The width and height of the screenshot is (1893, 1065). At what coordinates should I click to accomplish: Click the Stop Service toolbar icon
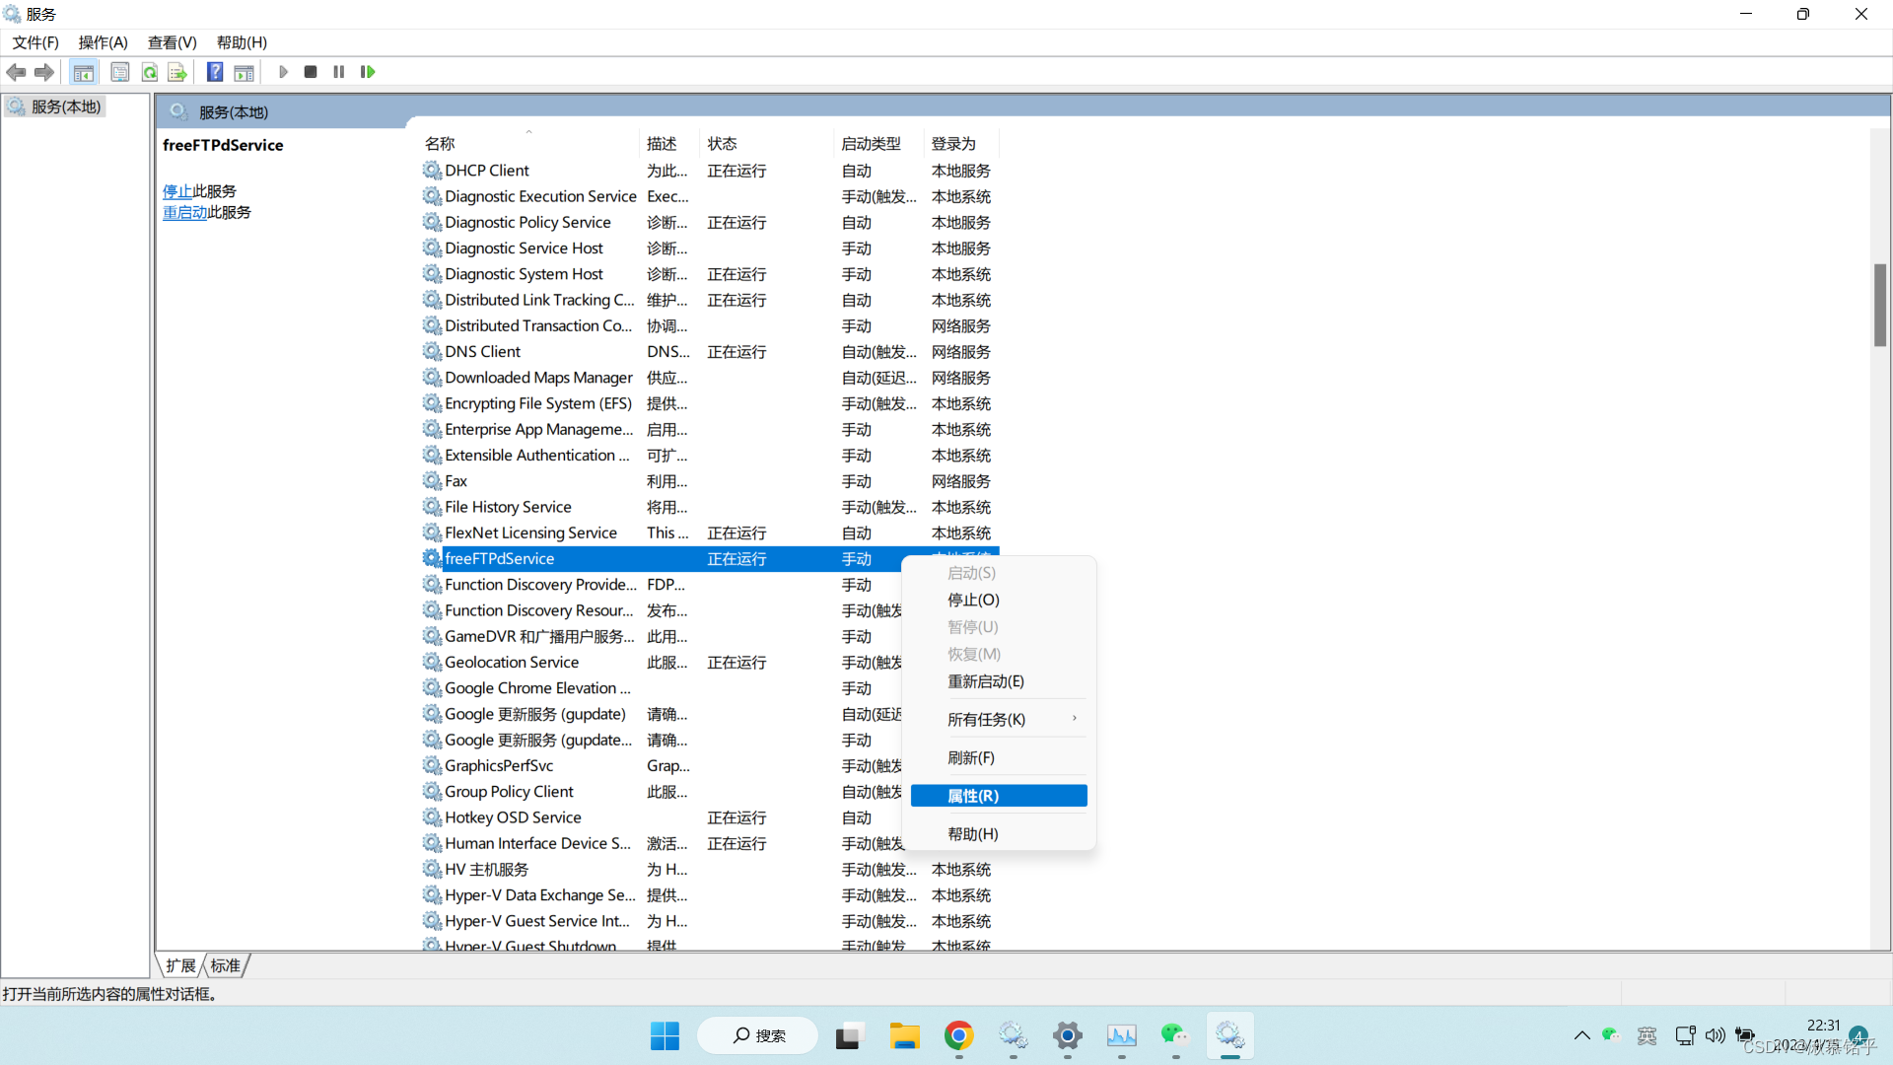311,72
